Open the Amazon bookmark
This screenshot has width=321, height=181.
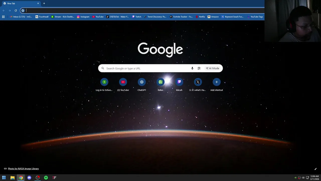tap(213, 17)
